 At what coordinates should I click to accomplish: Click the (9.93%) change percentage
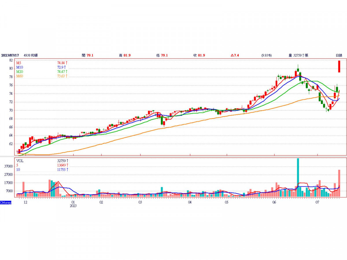click(266, 55)
